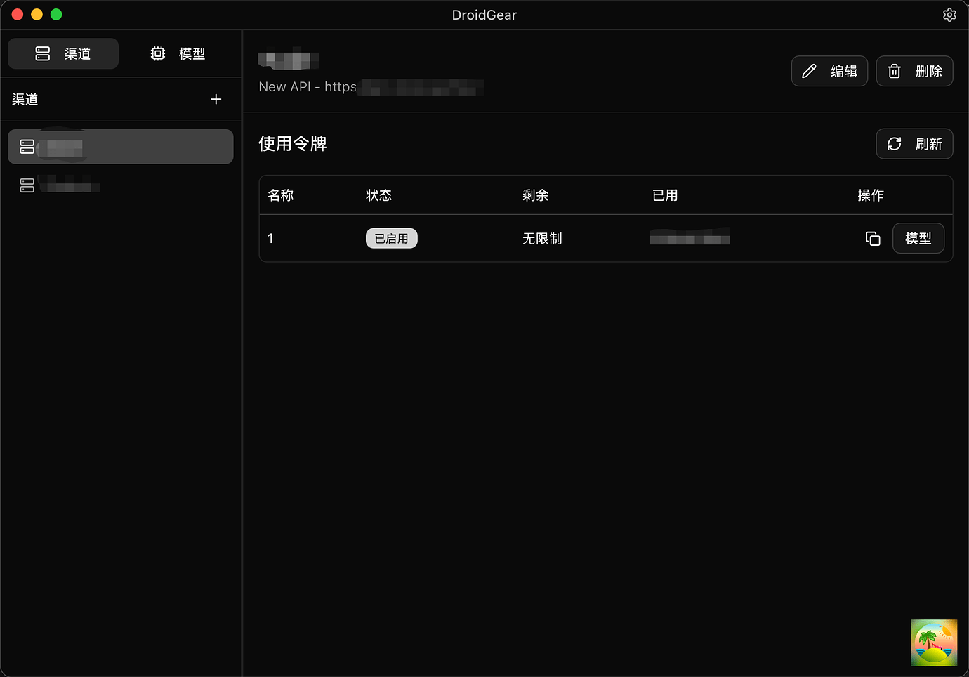969x677 pixels.
Task: Select the second channel in sidebar
Action: pyautogui.click(x=121, y=185)
